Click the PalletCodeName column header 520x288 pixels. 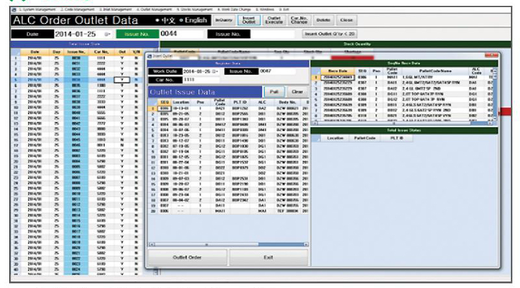tap(435, 71)
